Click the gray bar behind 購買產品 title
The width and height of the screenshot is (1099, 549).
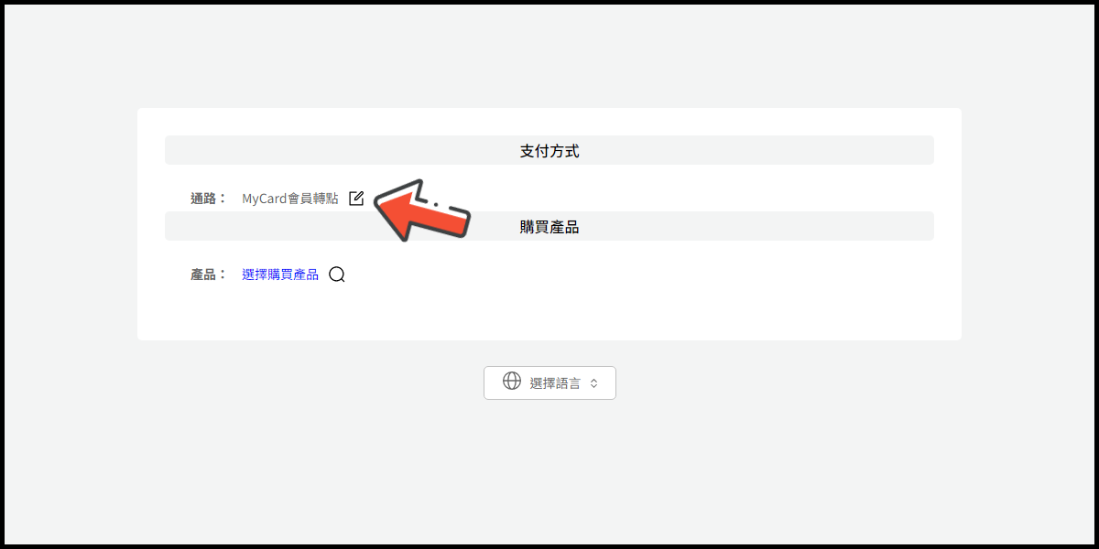549,226
